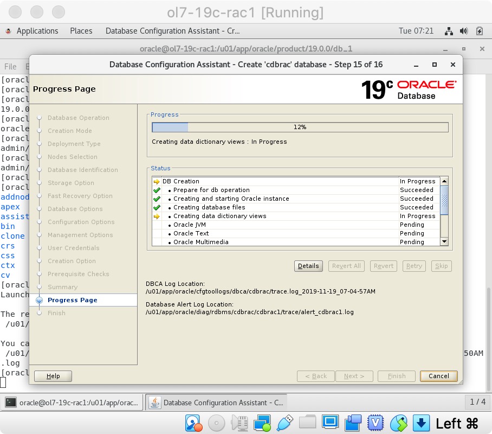Click the GNOME volume speaker icon
Image resolution: width=492 pixels, height=434 pixels.
point(463,31)
